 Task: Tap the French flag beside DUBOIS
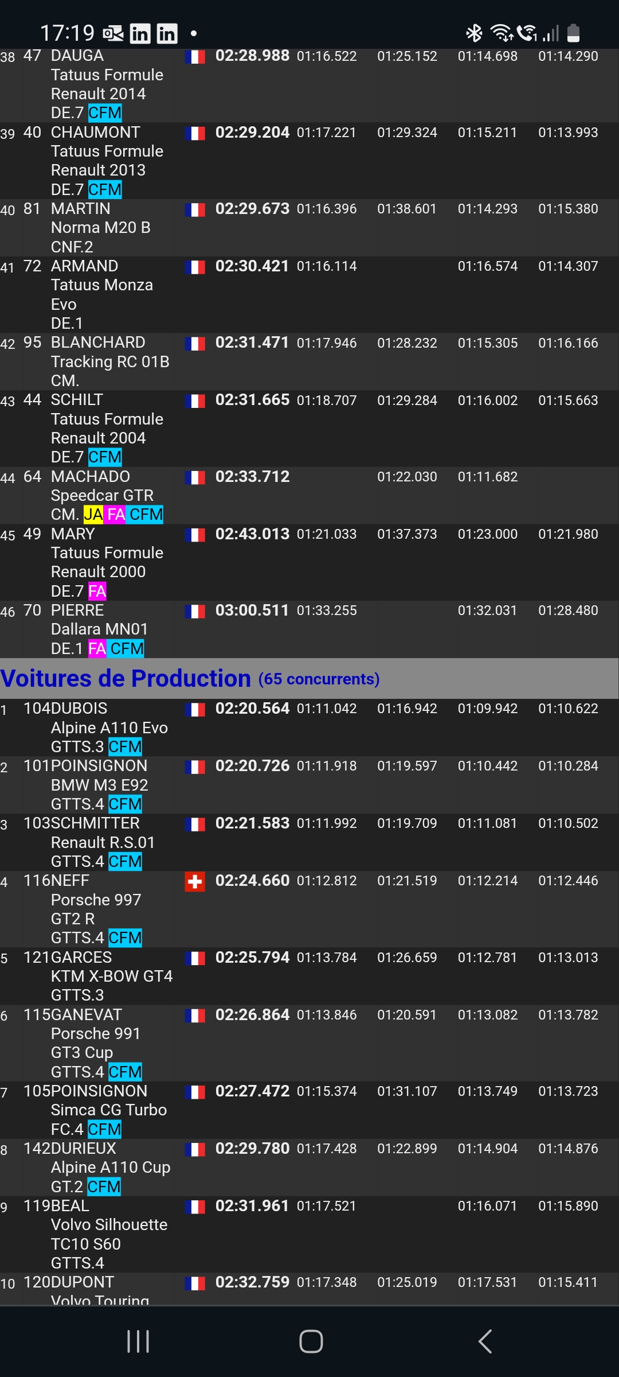(195, 710)
